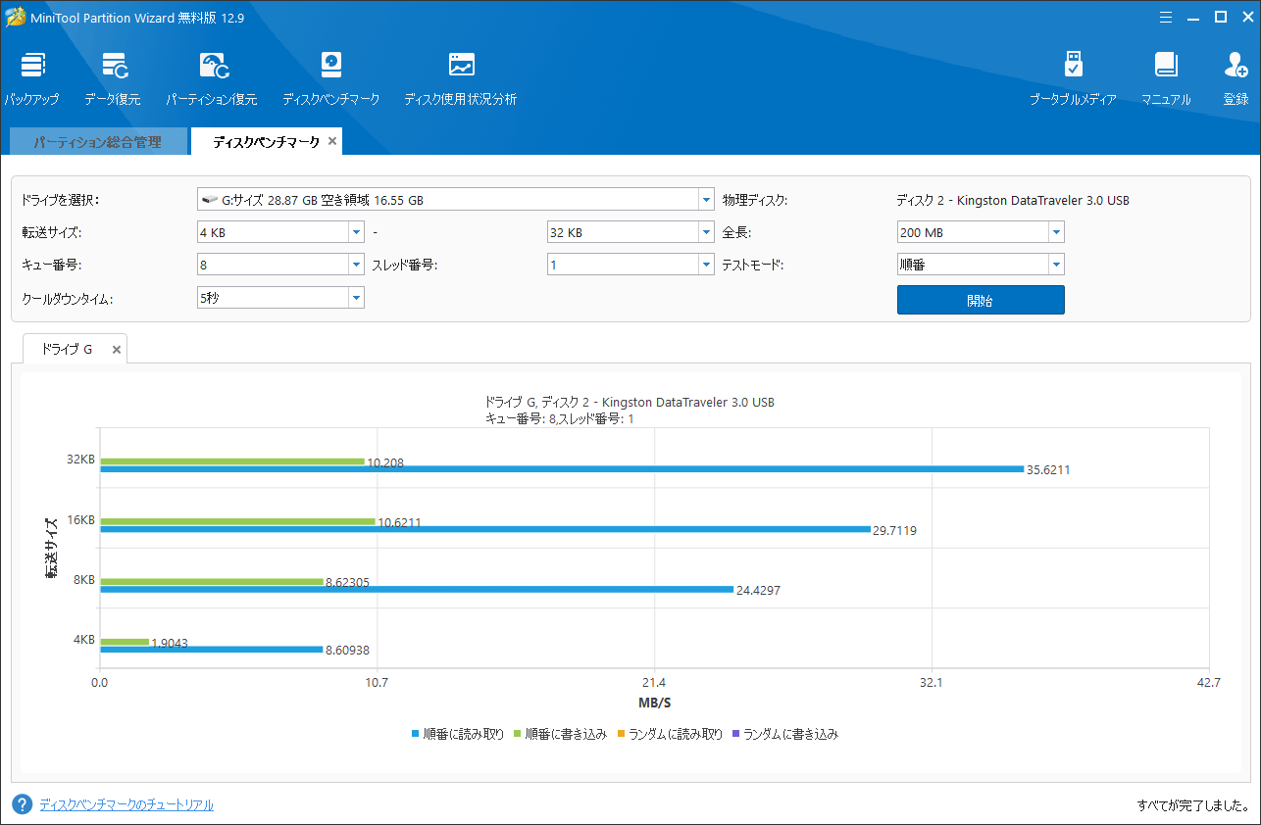Click the すべてが完了しました status text
The width and height of the screenshot is (1261, 825).
pyautogui.click(x=1192, y=805)
